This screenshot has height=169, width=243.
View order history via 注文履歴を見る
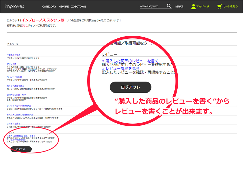13,55
